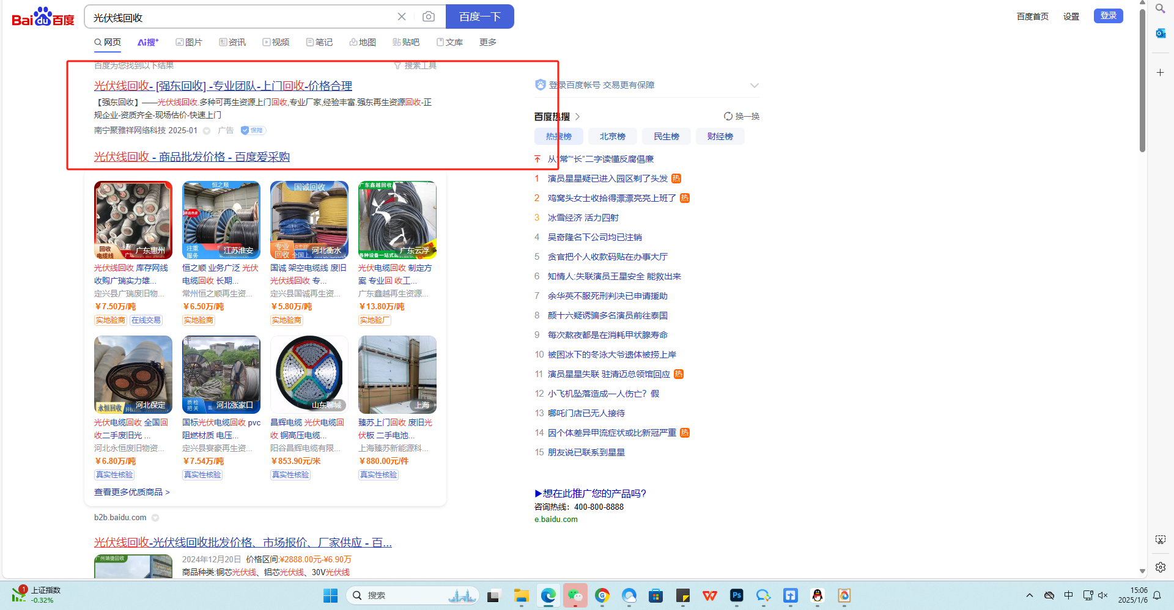Viewport: 1174px width, 610px height.
Task: Show hidden system tray icons
Action: 1030,595
